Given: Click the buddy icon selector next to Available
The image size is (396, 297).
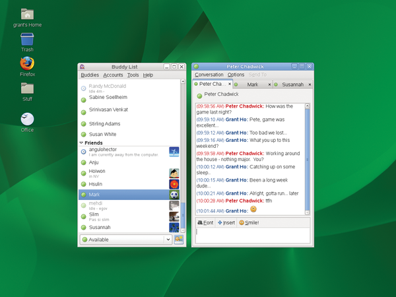Looking at the screenshot, I should (179, 239).
